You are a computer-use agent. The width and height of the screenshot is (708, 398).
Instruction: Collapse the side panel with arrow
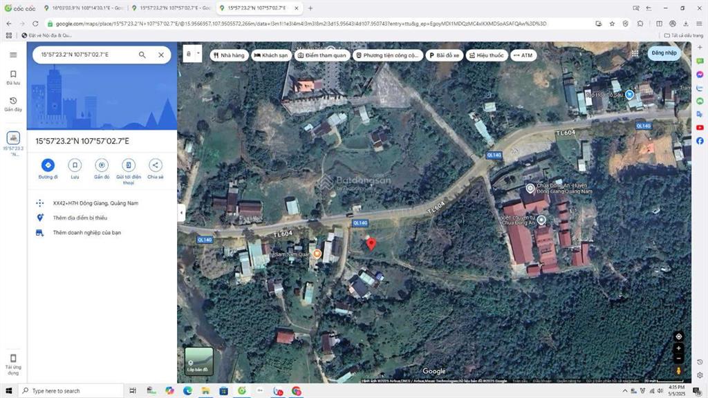(181, 213)
